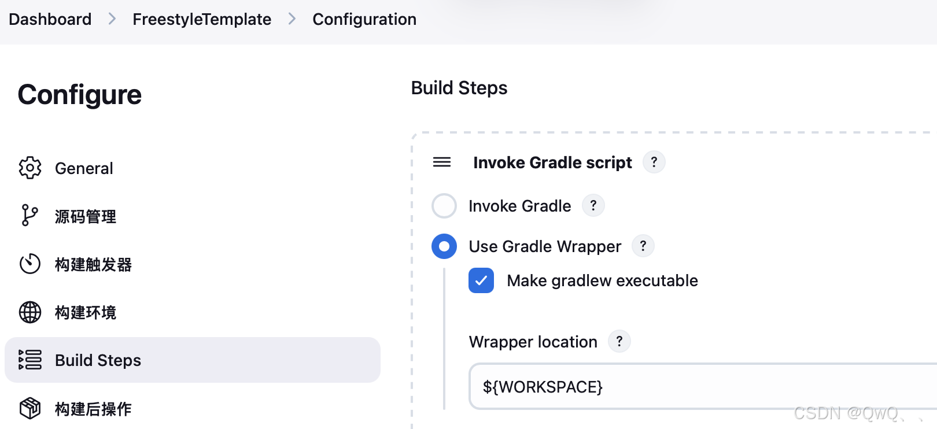Go to the 构建环境 section

pos(193,312)
